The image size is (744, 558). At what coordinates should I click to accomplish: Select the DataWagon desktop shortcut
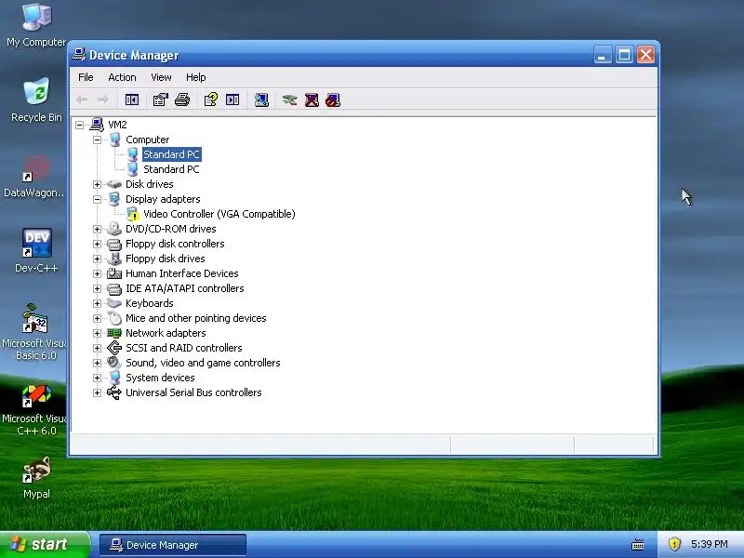[34, 177]
